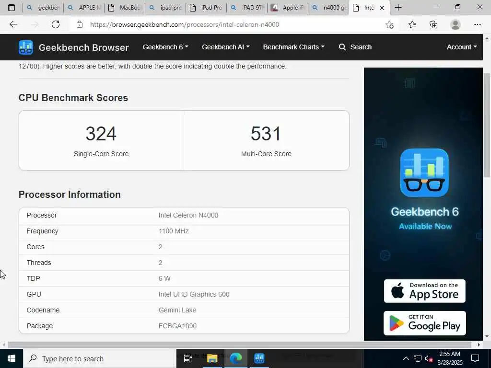Click the Gemini Lake codename value
Viewport: 491px width, 368px height.
click(177, 310)
